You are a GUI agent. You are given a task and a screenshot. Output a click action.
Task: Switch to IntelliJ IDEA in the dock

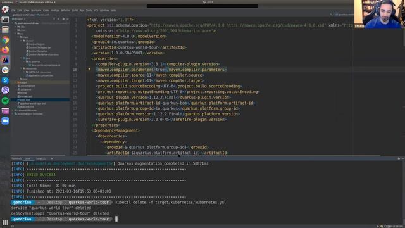point(5,60)
